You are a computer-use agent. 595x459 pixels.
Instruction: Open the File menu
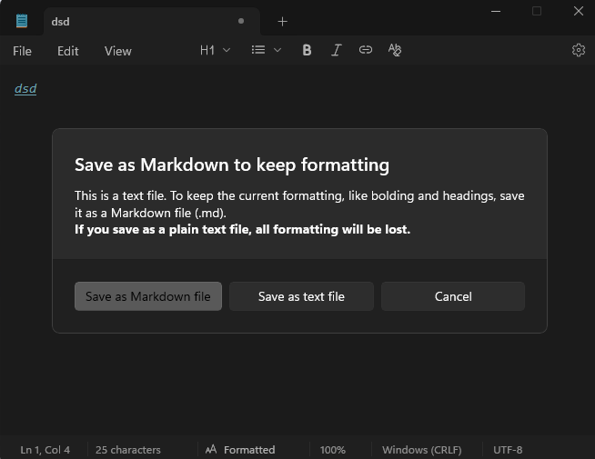tap(22, 51)
